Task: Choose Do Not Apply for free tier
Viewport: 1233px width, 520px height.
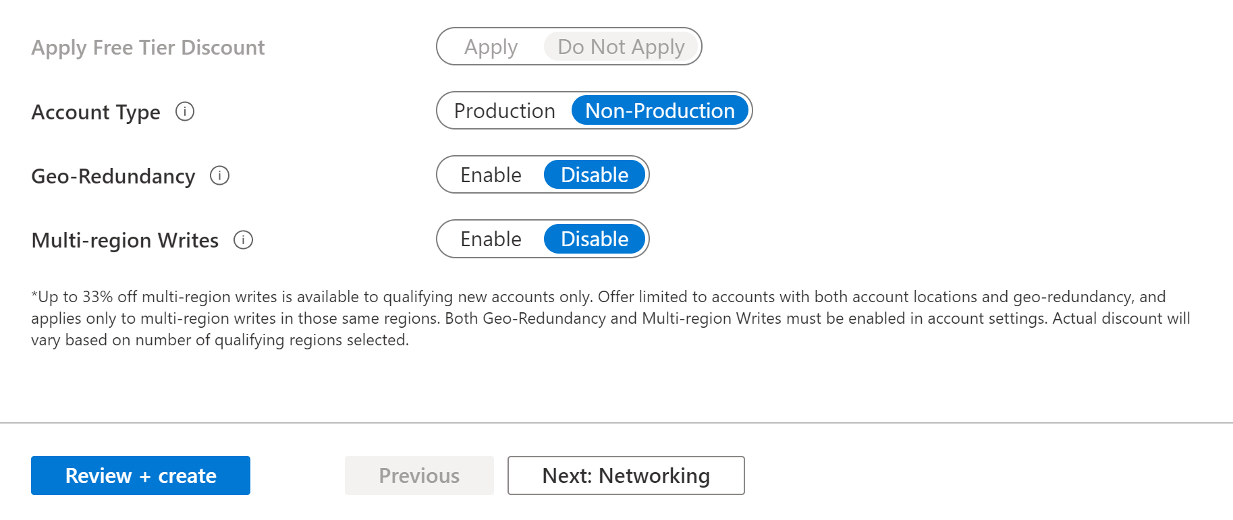Action: (x=621, y=47)
